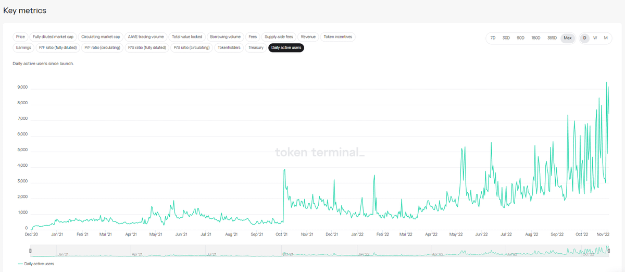Set time range to 90D
The height and width of the screenshot is (272, 625).
coord(520,38)
